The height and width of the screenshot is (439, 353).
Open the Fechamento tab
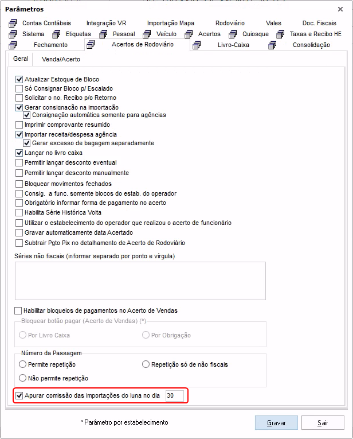(x=50, y=45)
